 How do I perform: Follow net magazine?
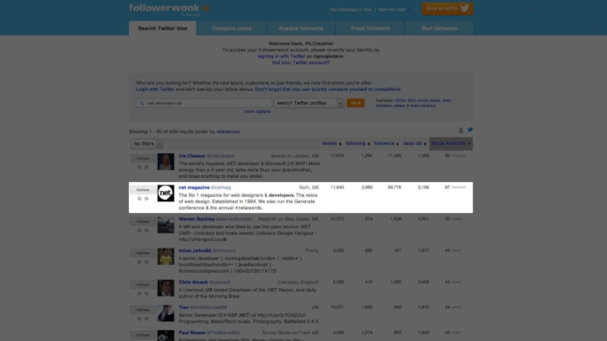tap(143, 190)
